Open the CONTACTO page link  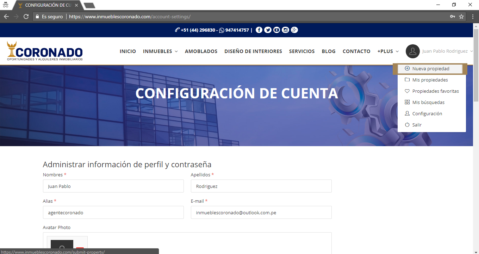[x=356, y=51]
